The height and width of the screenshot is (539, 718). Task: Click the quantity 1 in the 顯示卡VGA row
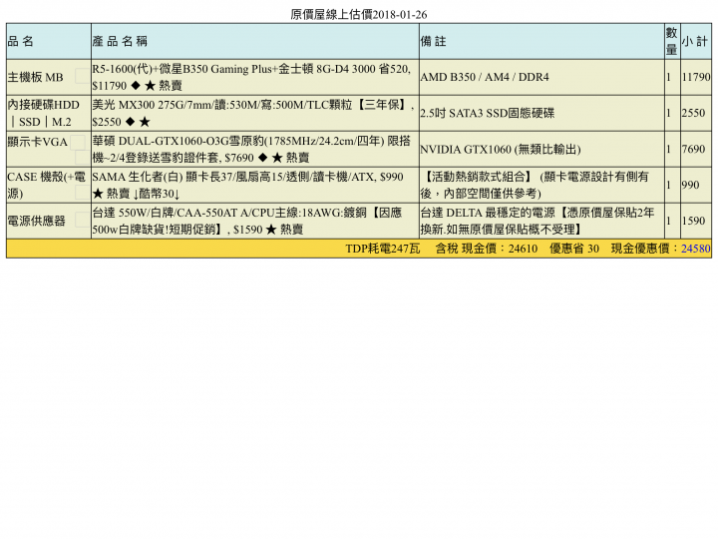point(668,149)
